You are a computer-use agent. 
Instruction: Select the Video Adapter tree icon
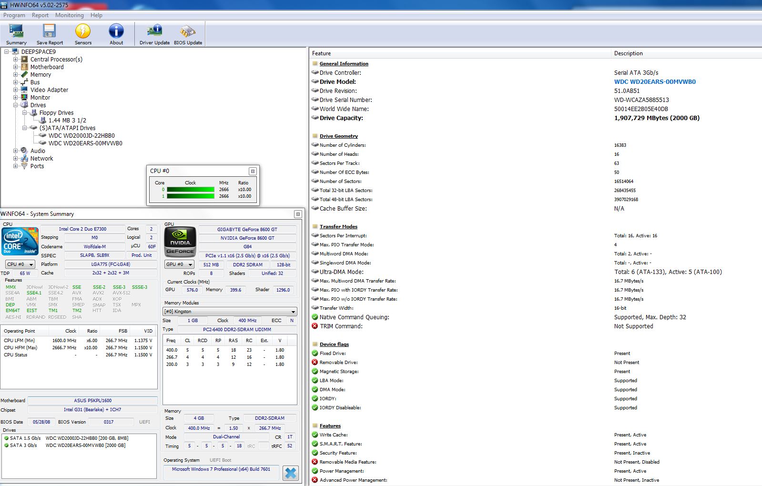[x=24, y=90]
